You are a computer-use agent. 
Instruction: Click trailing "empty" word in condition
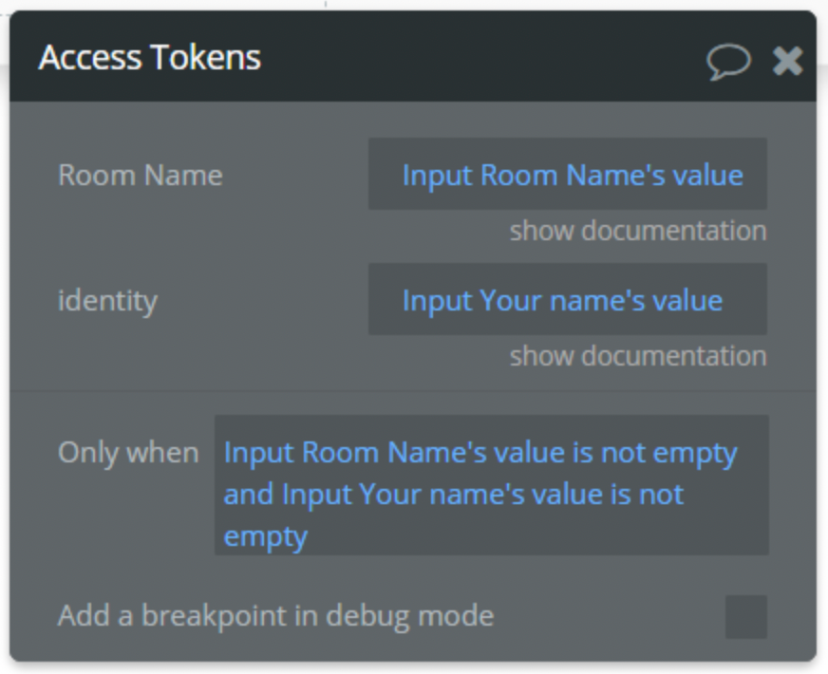tap(266, 537)
